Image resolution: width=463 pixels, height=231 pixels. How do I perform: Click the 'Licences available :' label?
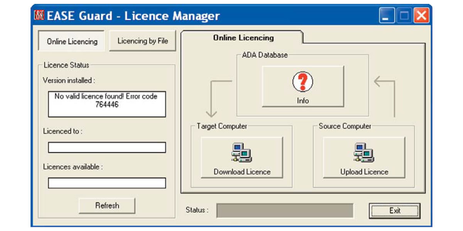pyautogui.click(x=73, y=167)
